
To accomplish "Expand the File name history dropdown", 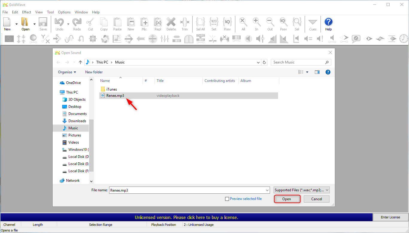I will [x=267, y=190].
